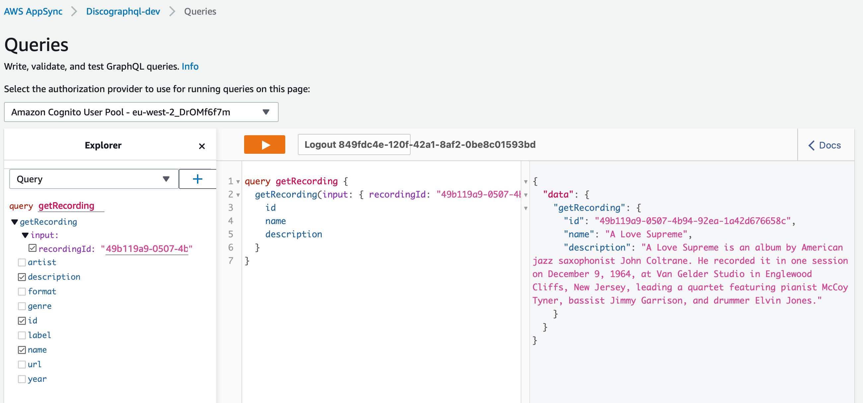Check the url field checkbox
This screenshot has height=403, width=863.
(22, 365)
